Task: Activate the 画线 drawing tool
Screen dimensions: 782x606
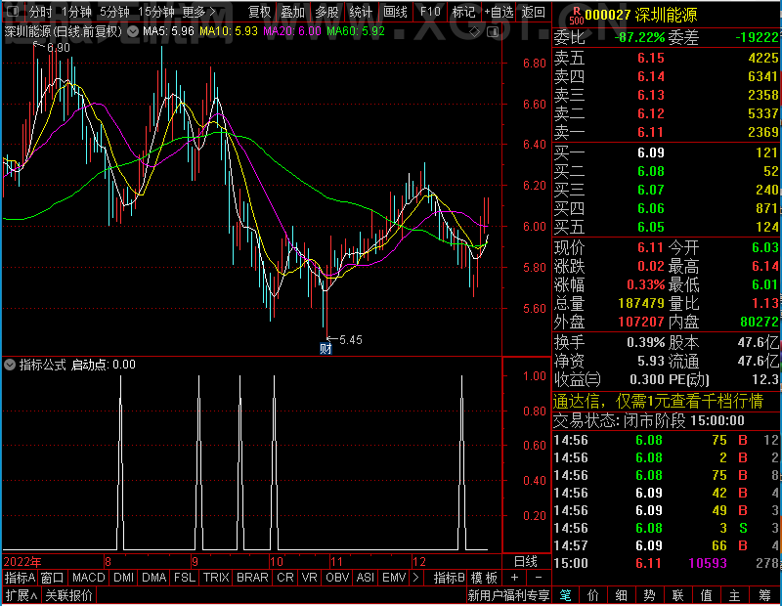Action: tap(396, 12)
